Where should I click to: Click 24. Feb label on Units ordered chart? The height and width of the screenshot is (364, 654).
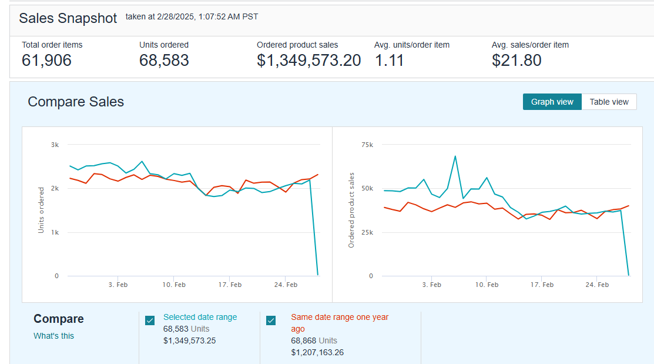coord(286,285)
